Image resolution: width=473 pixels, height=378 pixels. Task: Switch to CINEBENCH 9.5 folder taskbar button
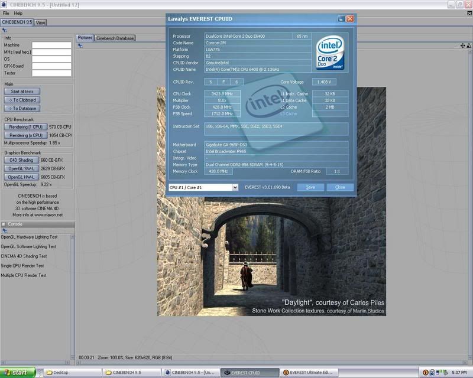click(x=131, y=373)
